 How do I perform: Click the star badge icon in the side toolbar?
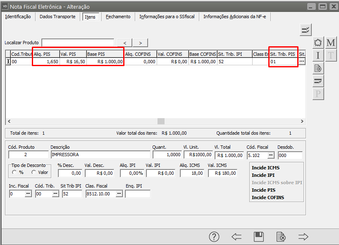click(318, 43)
